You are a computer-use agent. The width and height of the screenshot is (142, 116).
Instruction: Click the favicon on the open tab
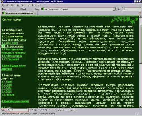coord(3,13)
